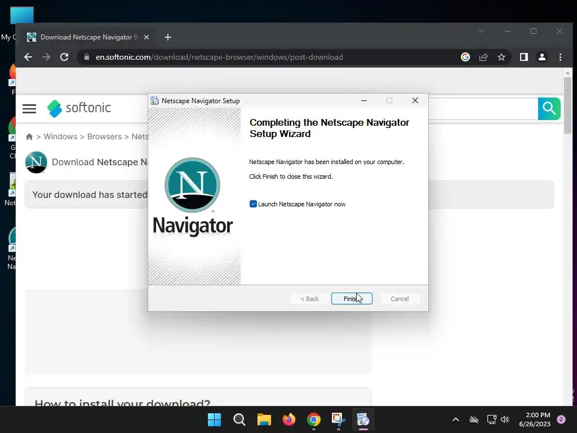
Task: Click Cancel in the setup wizard
Action: coord(400,299)
